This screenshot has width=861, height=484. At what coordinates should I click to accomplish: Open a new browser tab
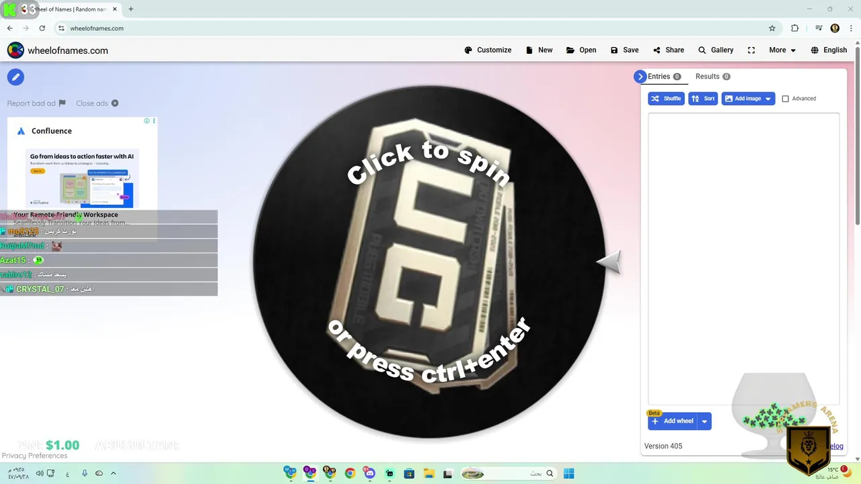(x=130, y=9)
